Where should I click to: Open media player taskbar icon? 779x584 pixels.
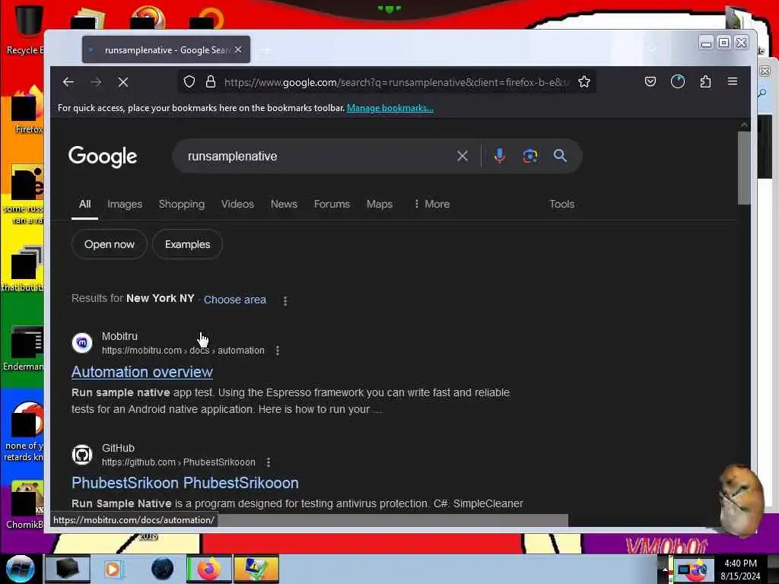tap(113, 569)
